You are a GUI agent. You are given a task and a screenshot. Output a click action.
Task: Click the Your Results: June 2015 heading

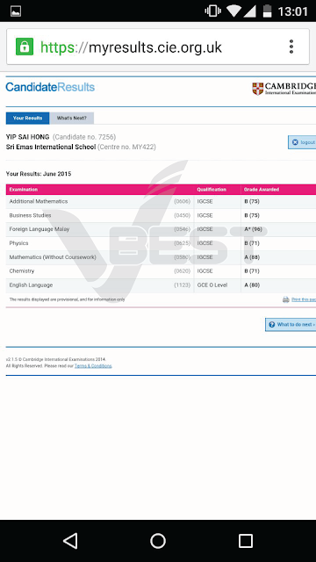pyautogui.click(x=39, y=174)
